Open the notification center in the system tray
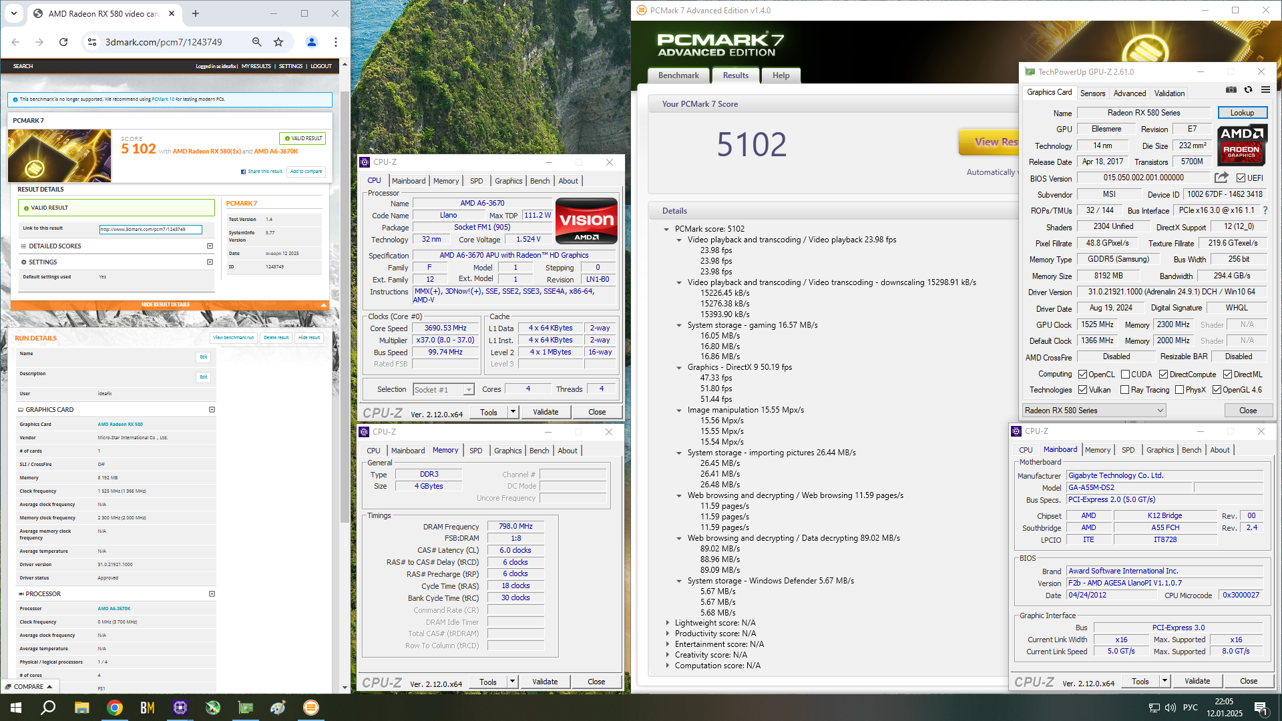 click(x=1261, y=708)
